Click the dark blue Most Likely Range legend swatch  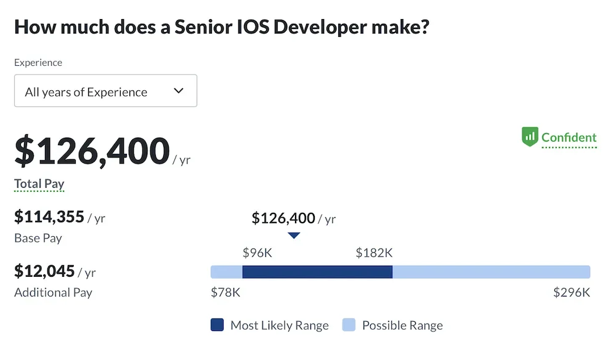217,325
